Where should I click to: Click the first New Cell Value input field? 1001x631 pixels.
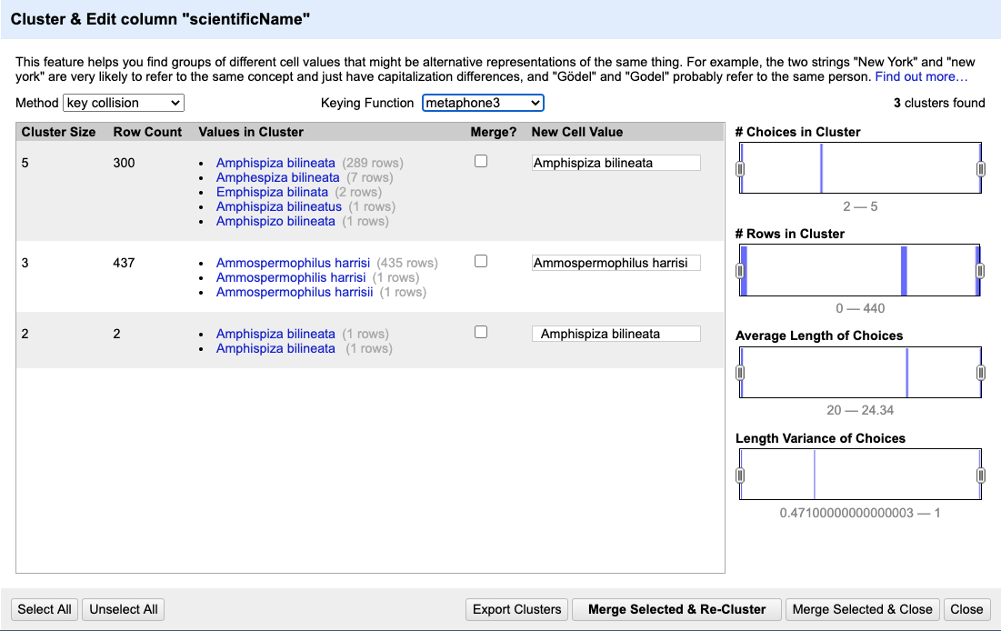[616, 162]
